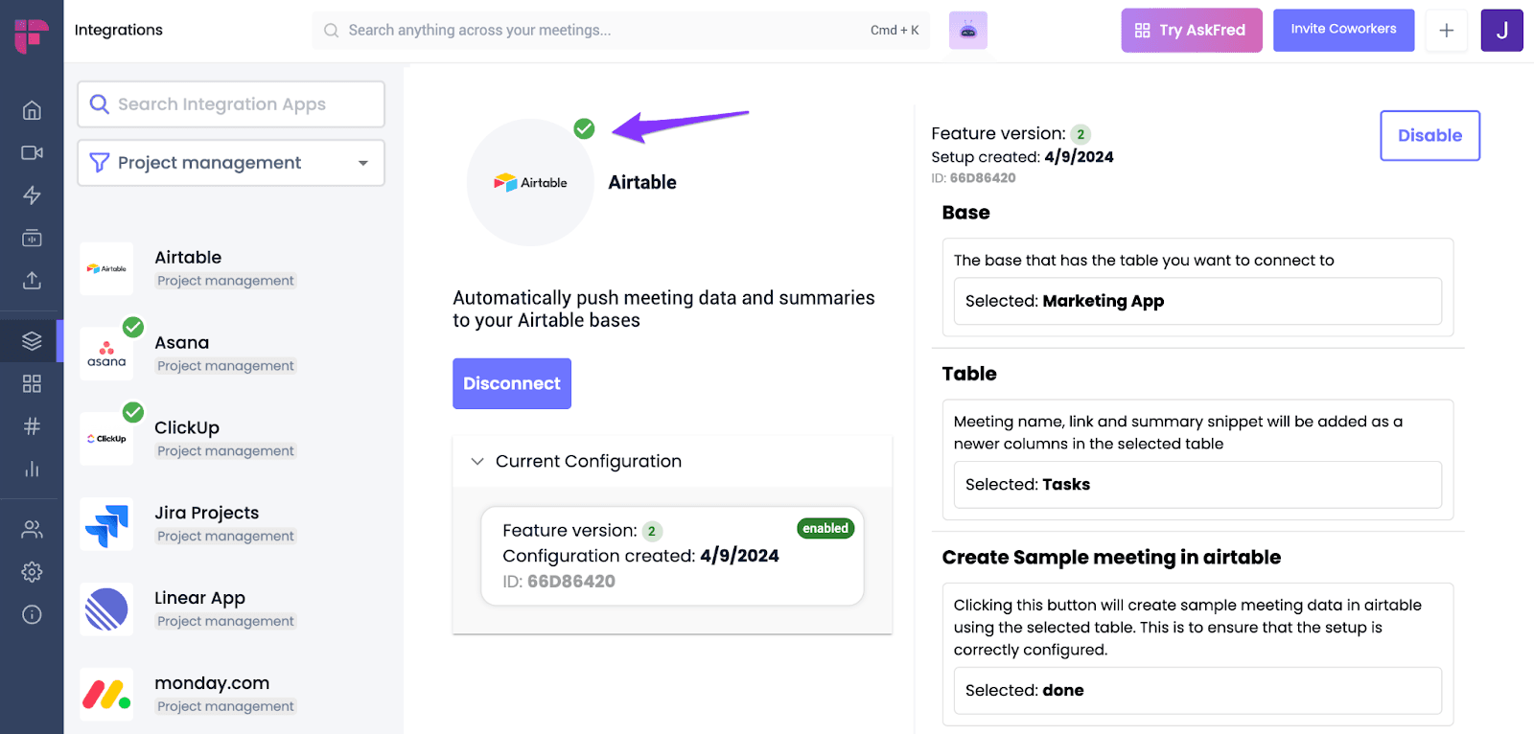Click the Asana green checkmark badge
This screenshot has width=1534, height=734.
[133, 327]
